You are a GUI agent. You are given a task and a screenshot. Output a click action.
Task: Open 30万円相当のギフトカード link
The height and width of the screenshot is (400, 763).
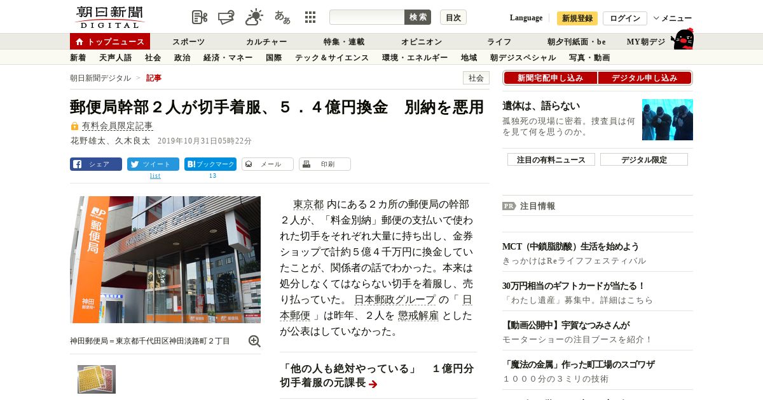coord(574,286)
